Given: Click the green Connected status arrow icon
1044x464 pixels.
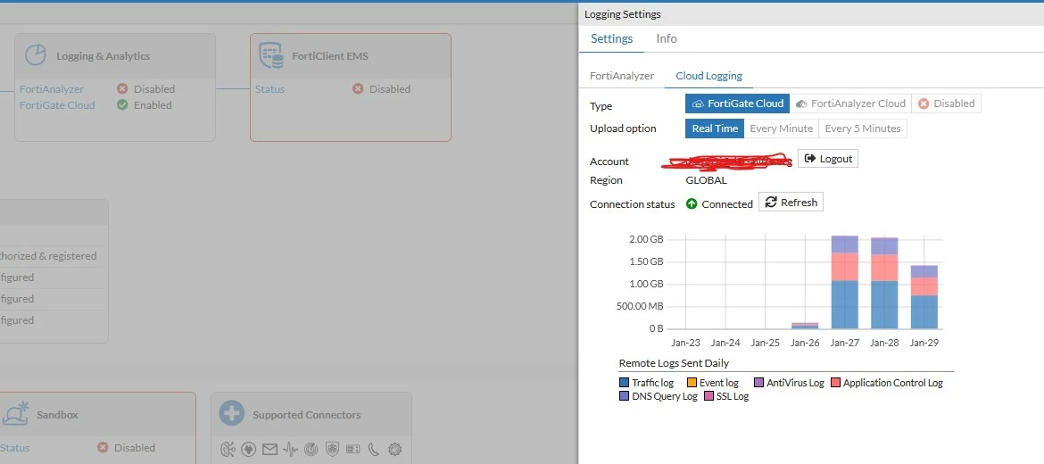Looking at the screenshot, I should click(692, 203).
